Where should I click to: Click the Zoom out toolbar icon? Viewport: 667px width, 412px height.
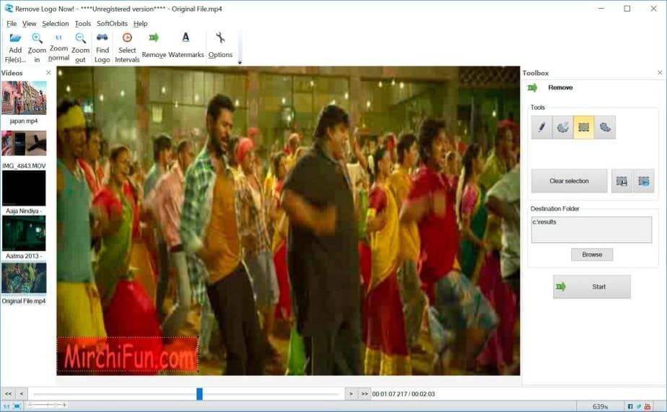(x=80, y=38)
